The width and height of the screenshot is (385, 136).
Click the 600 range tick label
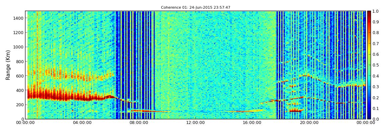(x=20, y=76)
